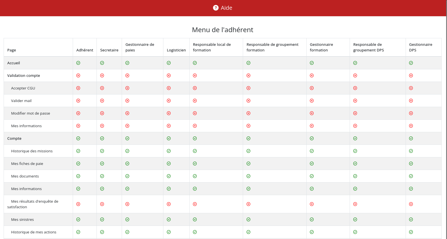Click red cross for Valider mail under Gestionnaire formation
The width and height of the screenshot is (447, 239).
click(x=312, y=101)
